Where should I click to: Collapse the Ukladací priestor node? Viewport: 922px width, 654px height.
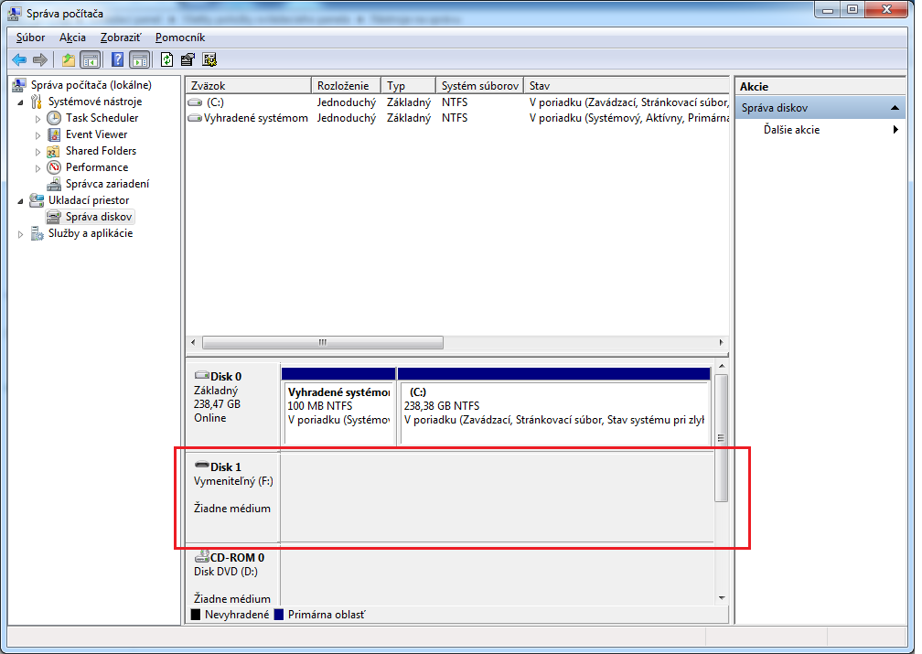[x=21, y=201]
